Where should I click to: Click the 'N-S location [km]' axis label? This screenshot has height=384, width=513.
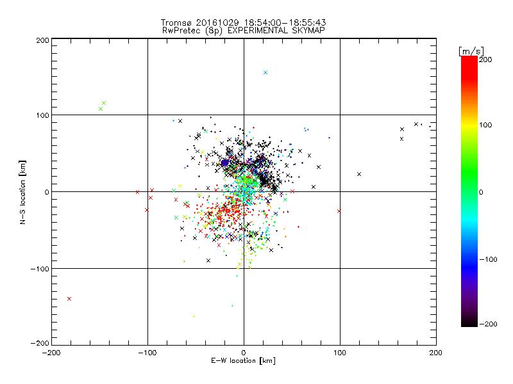click(x=22, y=193)
